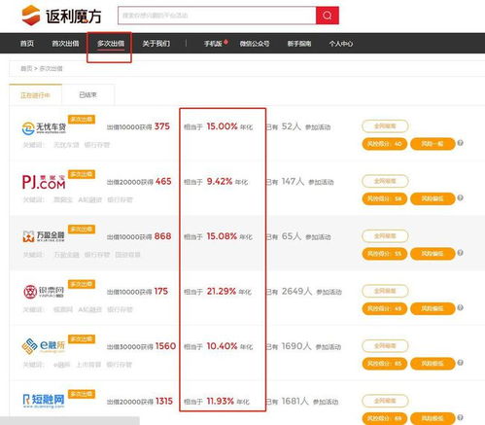Click the horizontal scrollbar at page bottom
Image resolution: width=485 pixels, height=425 pixels.
point(70,421)
